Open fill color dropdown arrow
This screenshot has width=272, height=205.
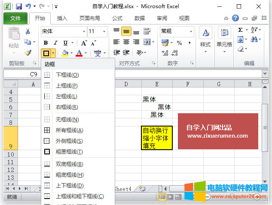[x=71, y=53]
